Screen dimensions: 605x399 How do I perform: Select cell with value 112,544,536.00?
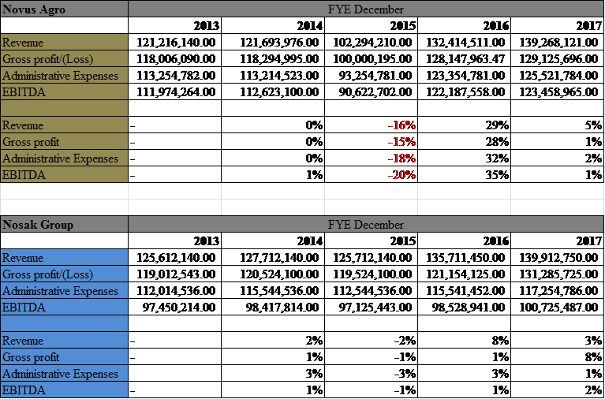(x=372, y=290)
